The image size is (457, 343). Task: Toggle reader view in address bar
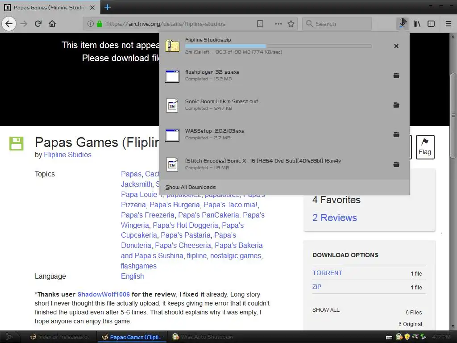tap(260, 24)
